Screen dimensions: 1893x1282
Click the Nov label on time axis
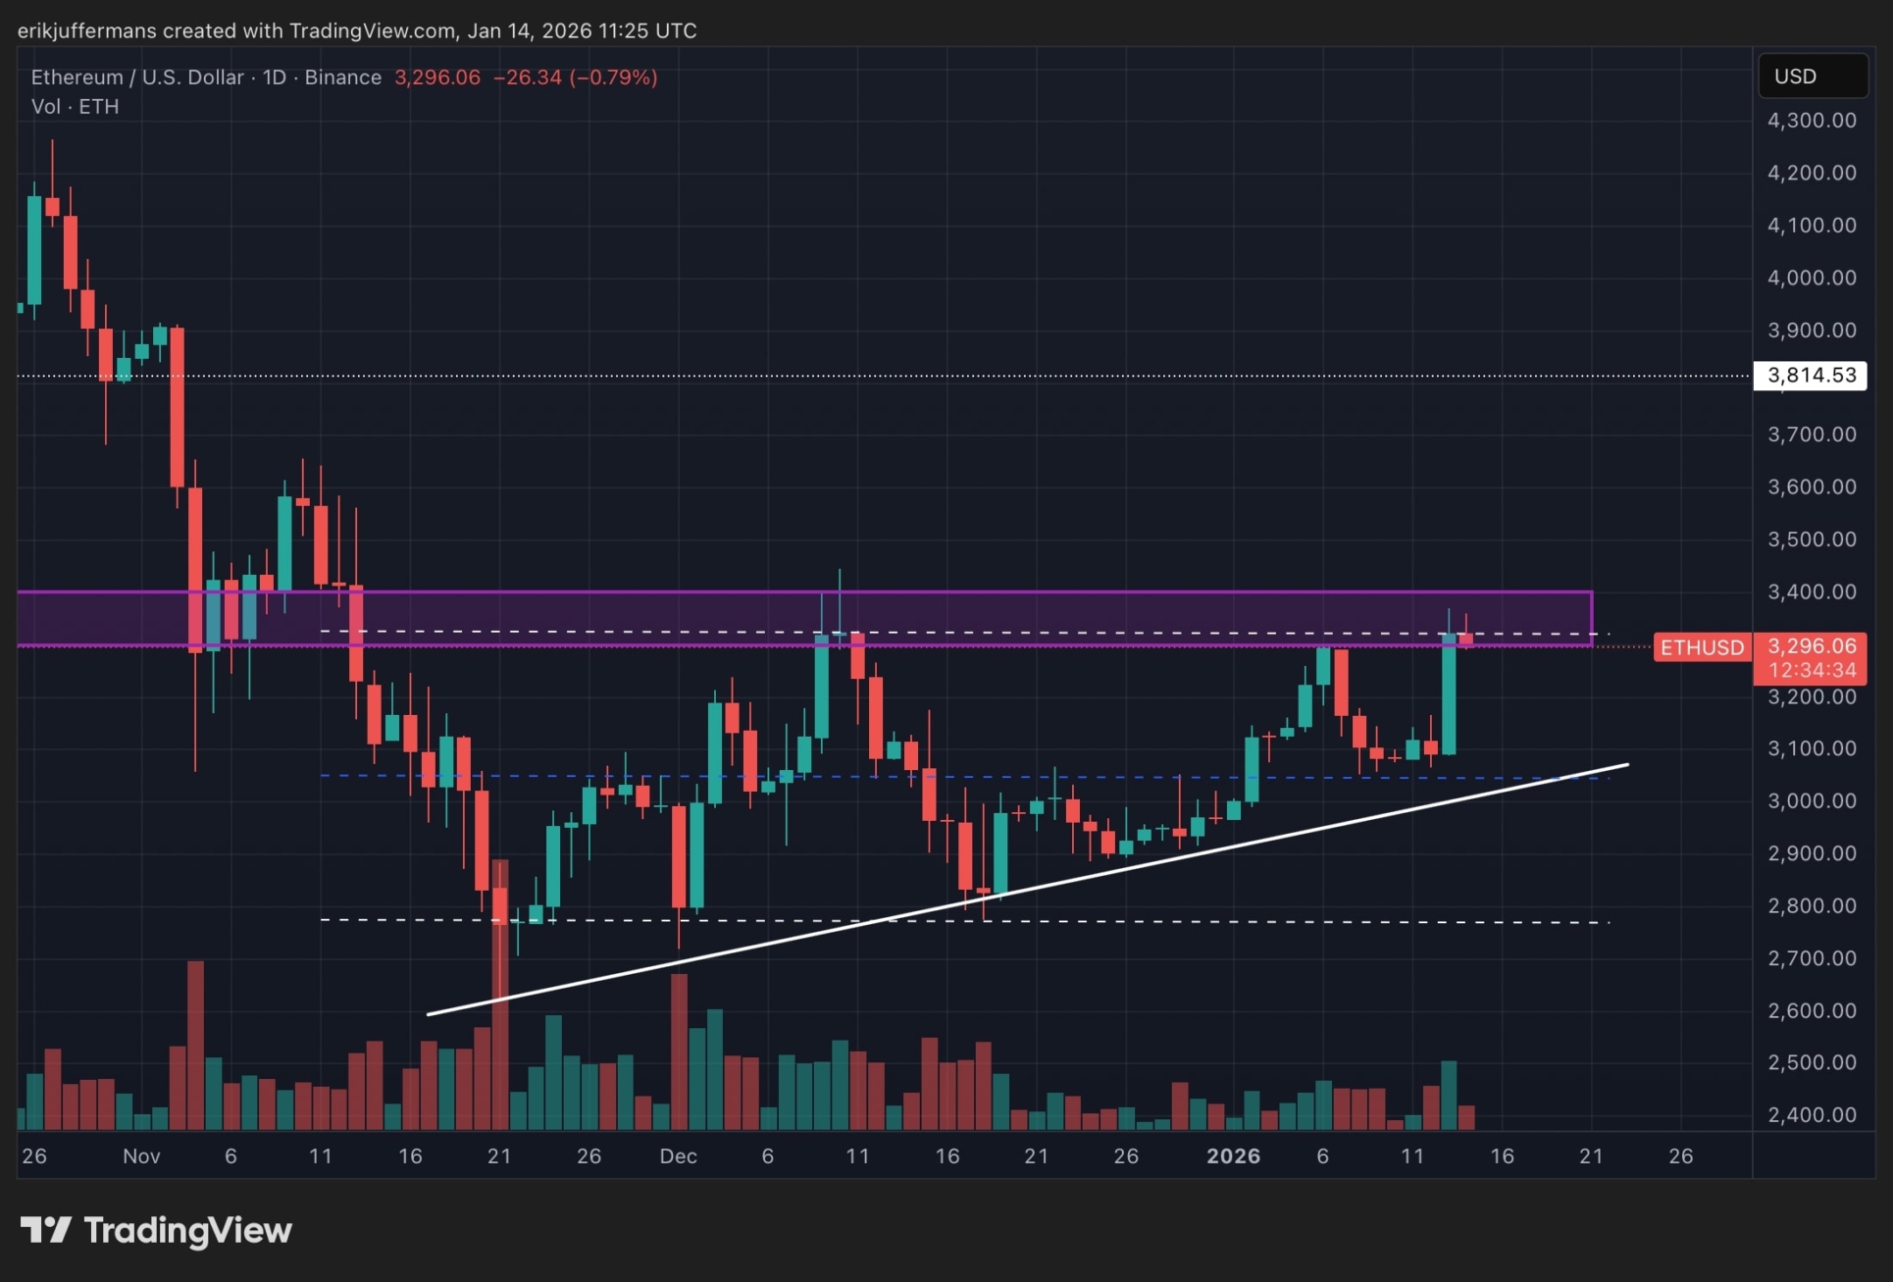(141, 1156)
